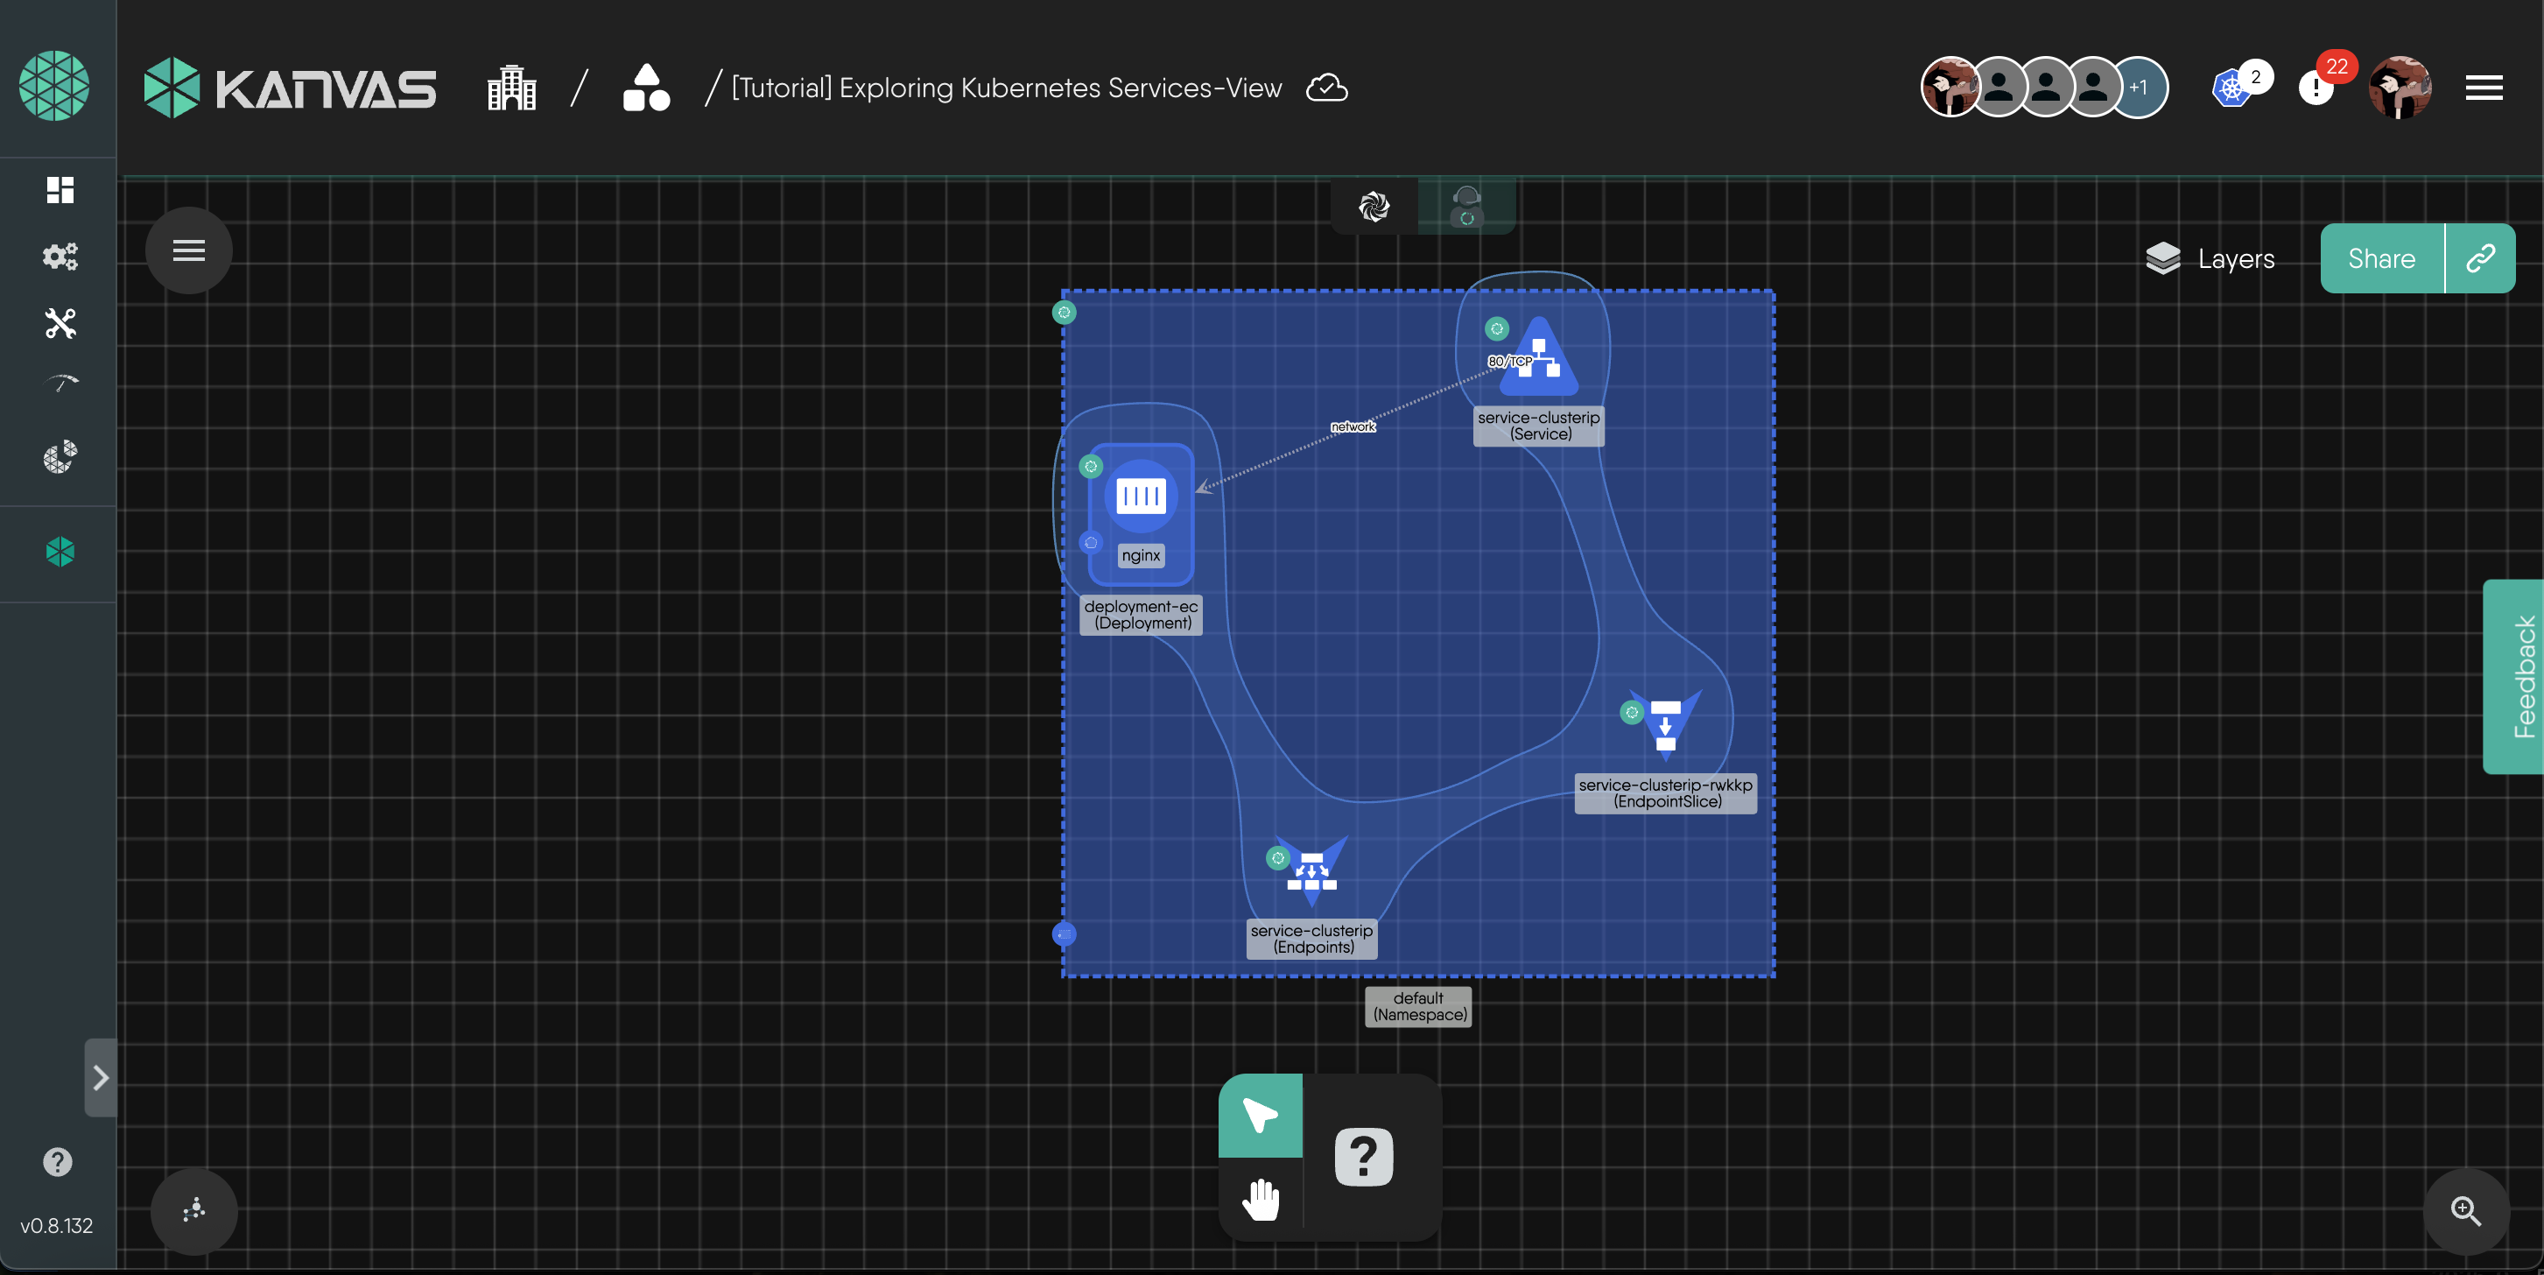
Task: Click the Share button
Action: tap(2381, 258)
